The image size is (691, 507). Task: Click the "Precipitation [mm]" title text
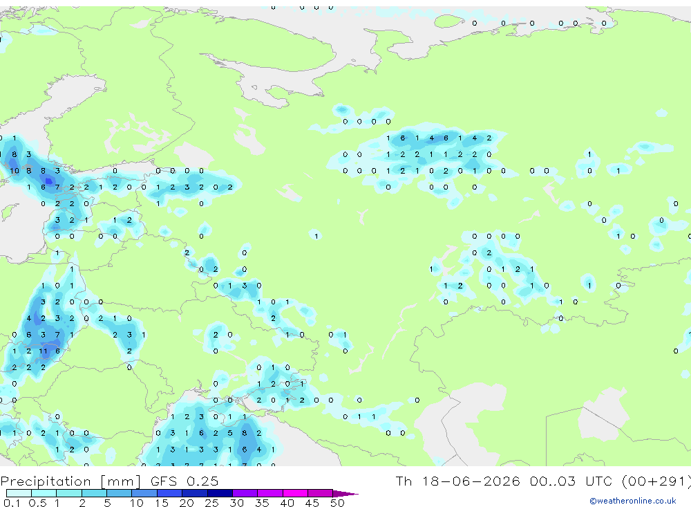coord(70,481)
